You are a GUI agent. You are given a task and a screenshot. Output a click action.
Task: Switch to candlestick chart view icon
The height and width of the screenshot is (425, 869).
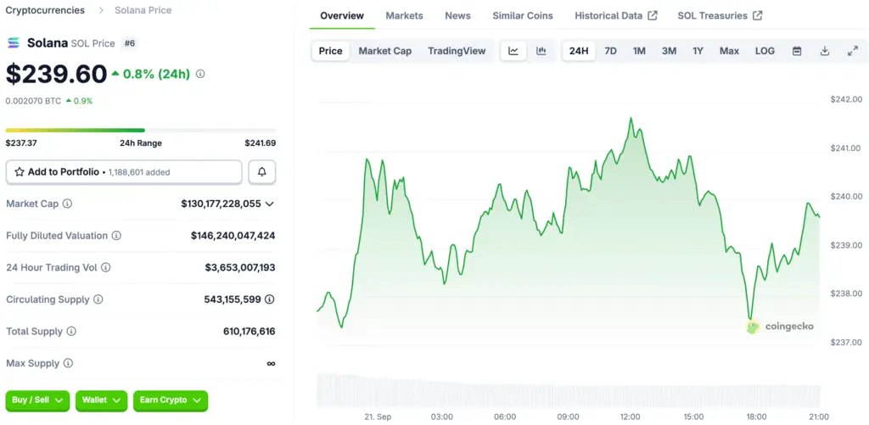click(x=541, y=51)
